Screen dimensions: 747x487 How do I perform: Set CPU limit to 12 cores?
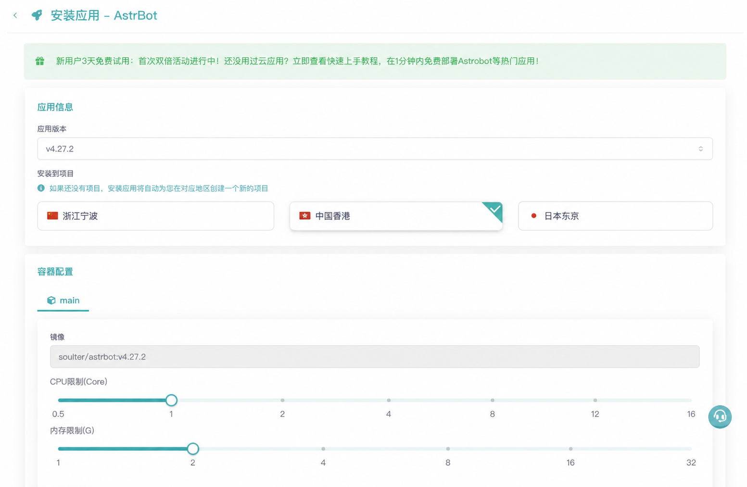(595, 400)
